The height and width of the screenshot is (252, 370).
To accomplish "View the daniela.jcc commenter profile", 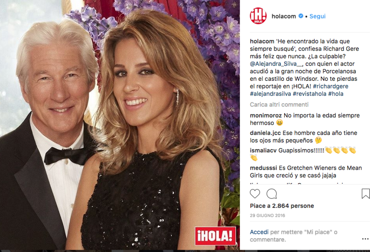I will click(265, 133).
